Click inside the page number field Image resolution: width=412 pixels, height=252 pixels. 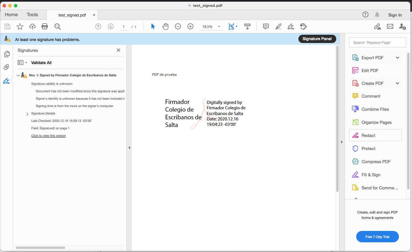pos(124,26)
